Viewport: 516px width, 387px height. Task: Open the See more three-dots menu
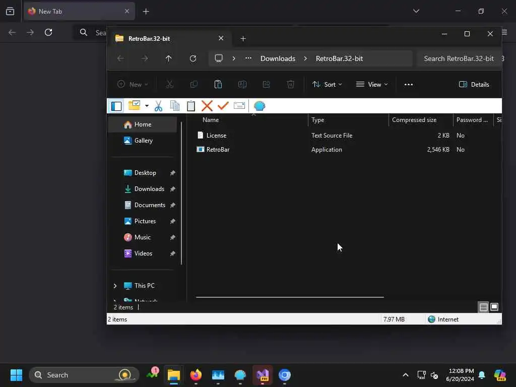pos(408,85)
